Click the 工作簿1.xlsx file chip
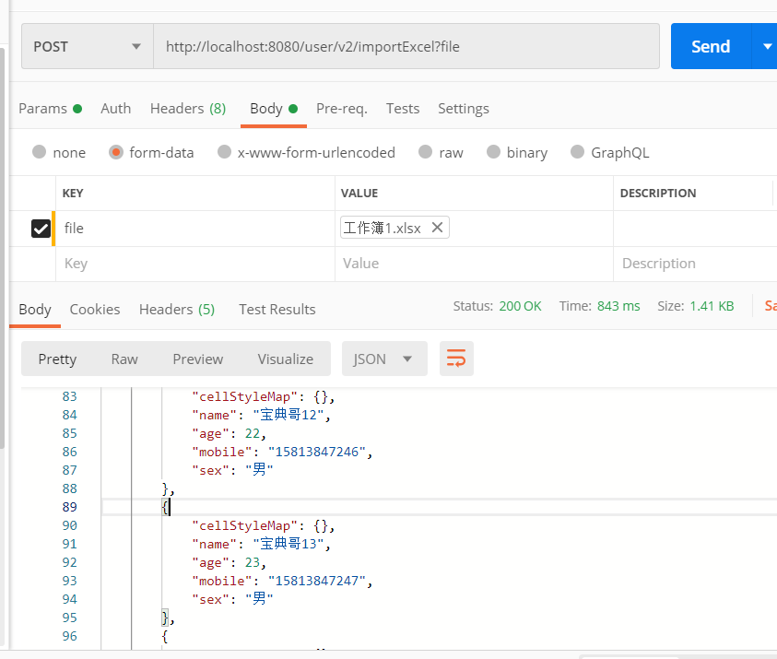This screenshot has width=777, height=659. (x=394, y=228)
